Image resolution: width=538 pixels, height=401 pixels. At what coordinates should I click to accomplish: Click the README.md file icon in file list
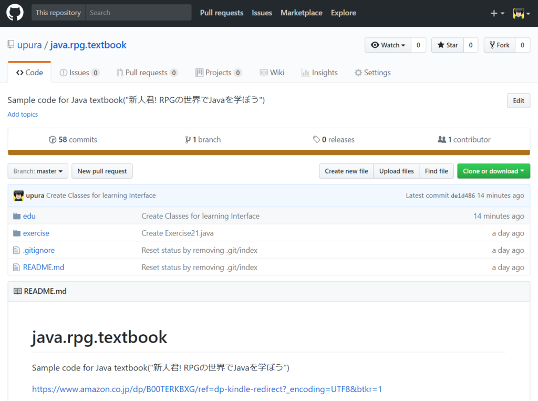point(16,267)
